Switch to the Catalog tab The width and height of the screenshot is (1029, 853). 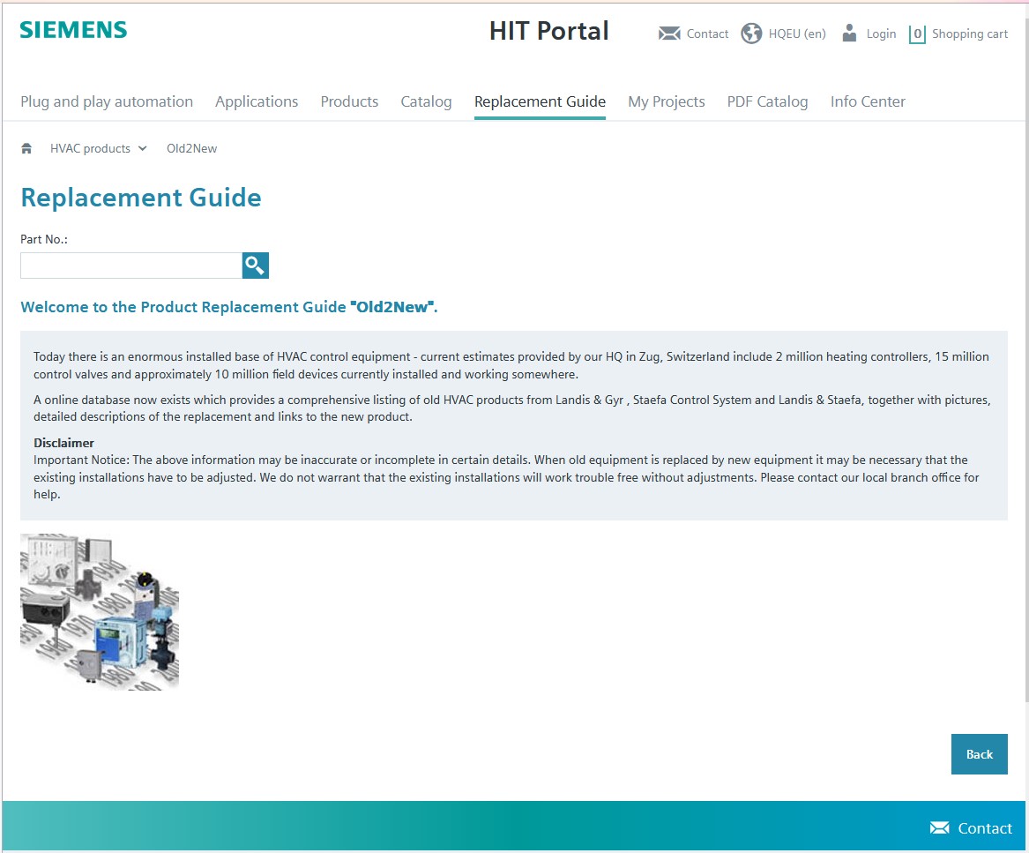coord(426,101)
